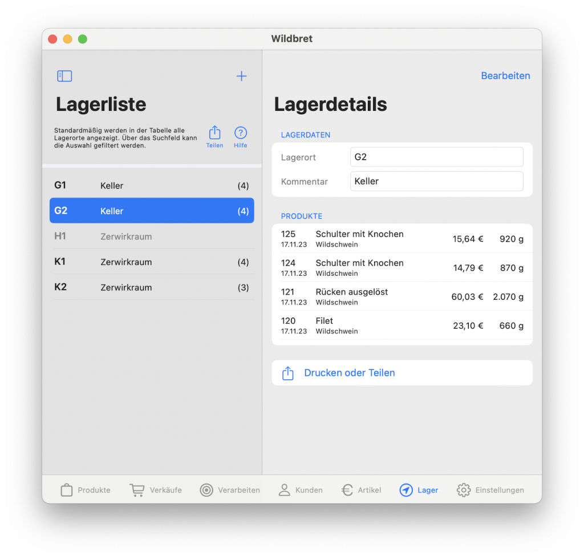Focus the Kommentar input field
Image resolution: width=584 pixels, height=559 pixels.
pyautogui.click(x=436, y=182)
